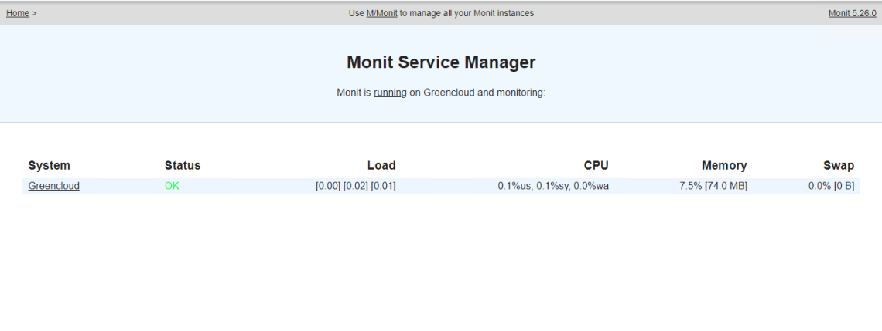Select the Status column header
Image resolution: width=882 pixels, height=331 pixels.
click(x=183, y=165)
